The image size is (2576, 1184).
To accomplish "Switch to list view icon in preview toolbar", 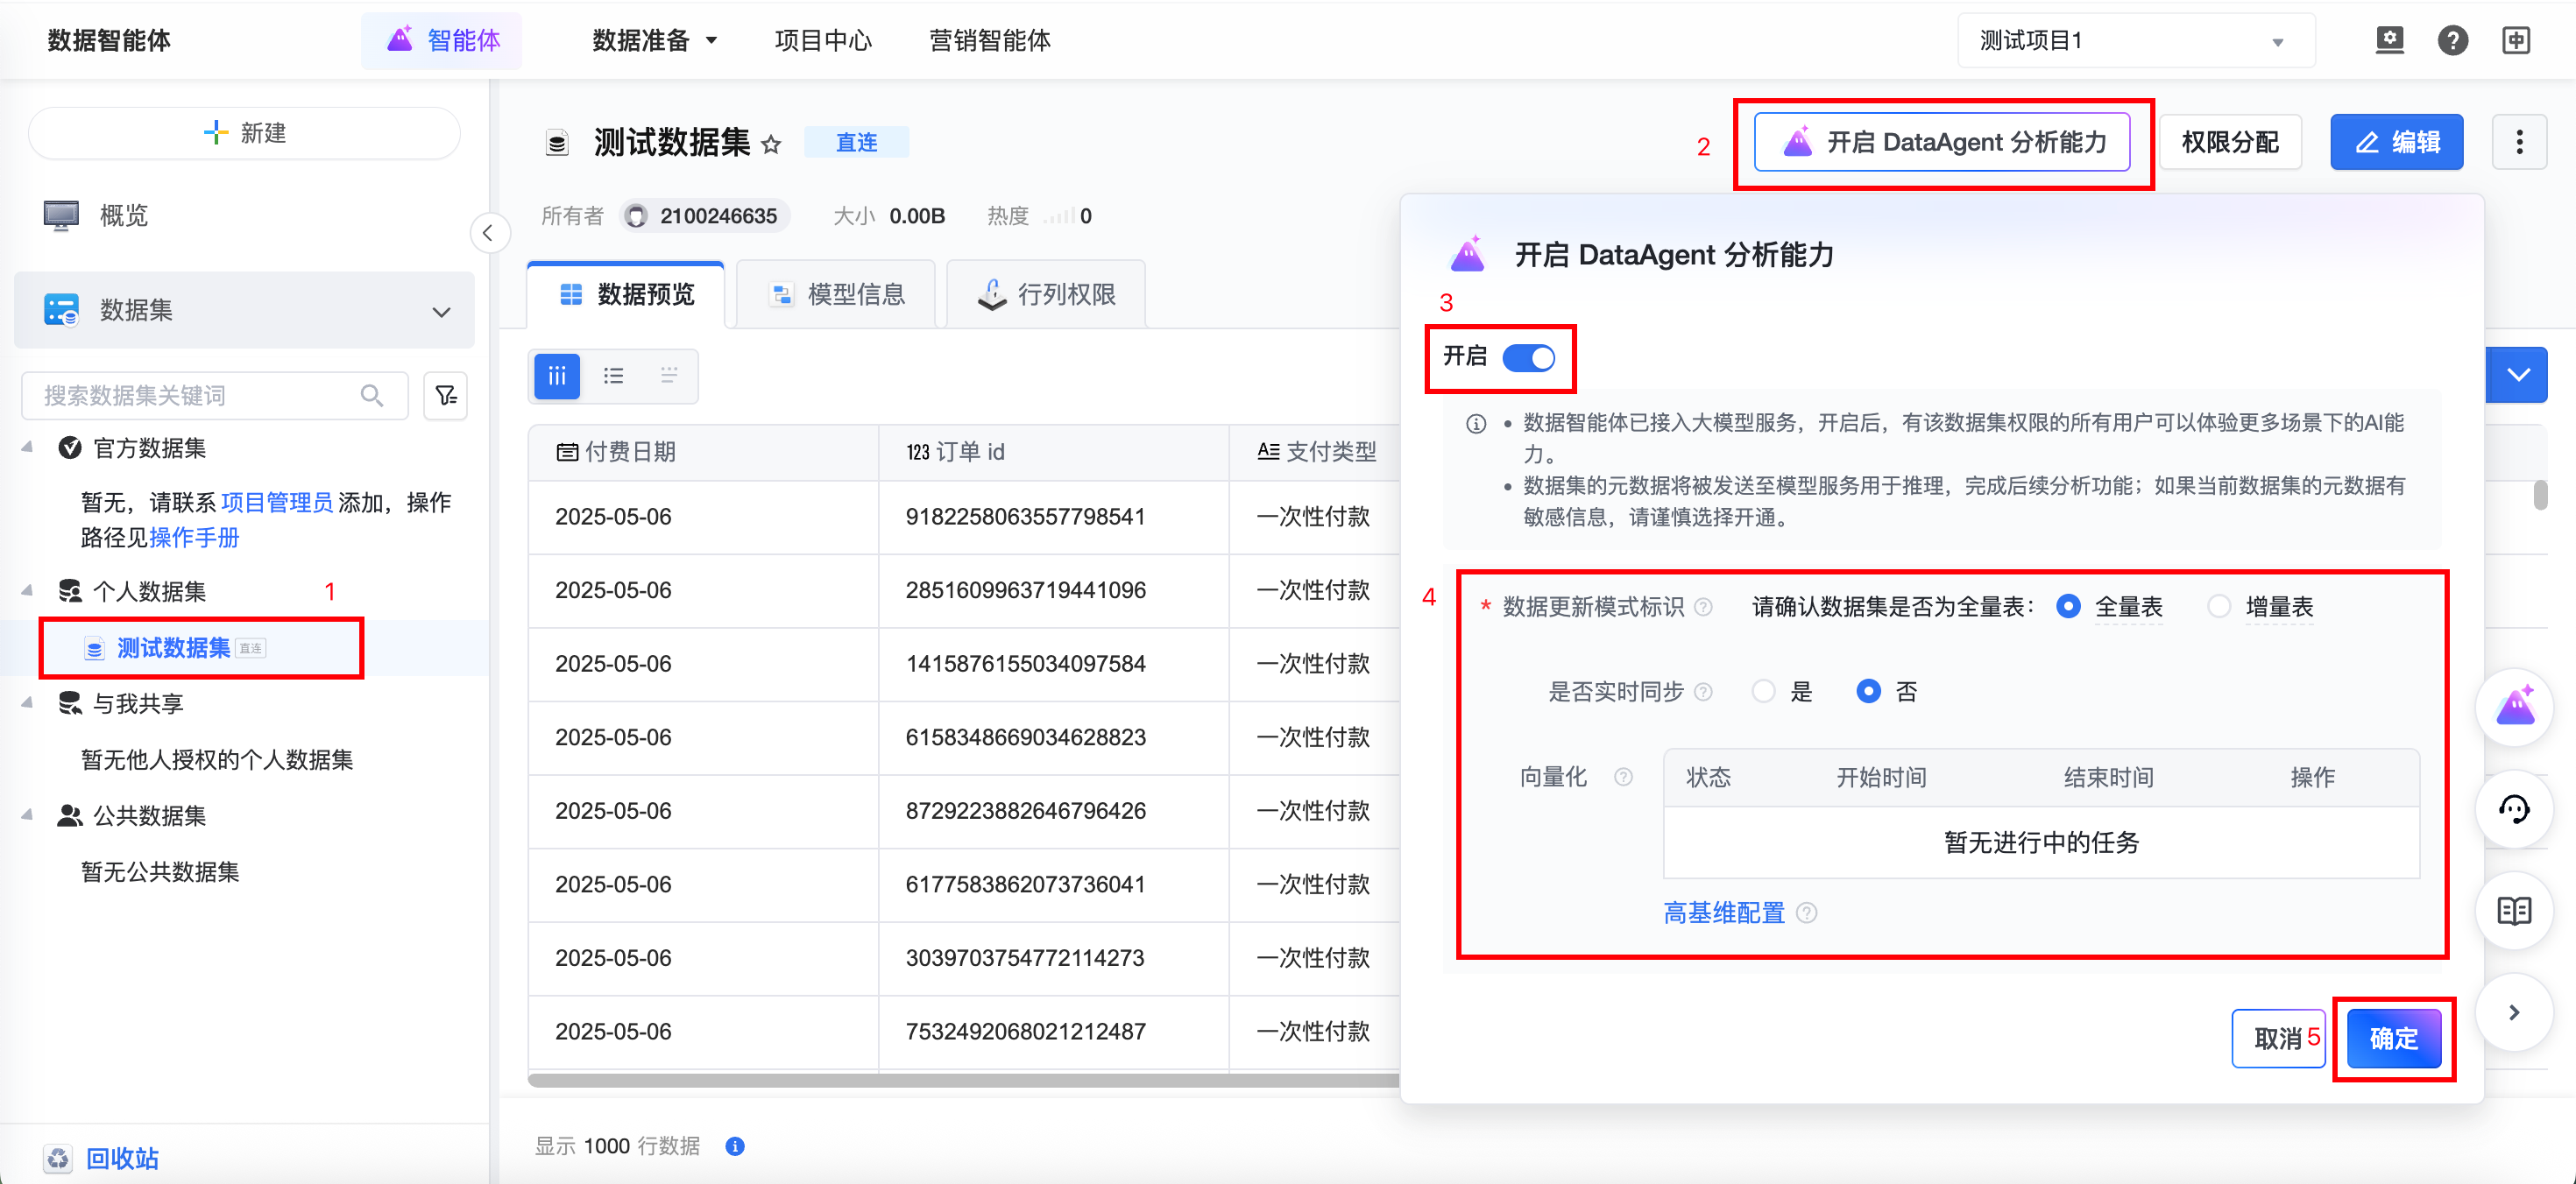I will point(613,376).
